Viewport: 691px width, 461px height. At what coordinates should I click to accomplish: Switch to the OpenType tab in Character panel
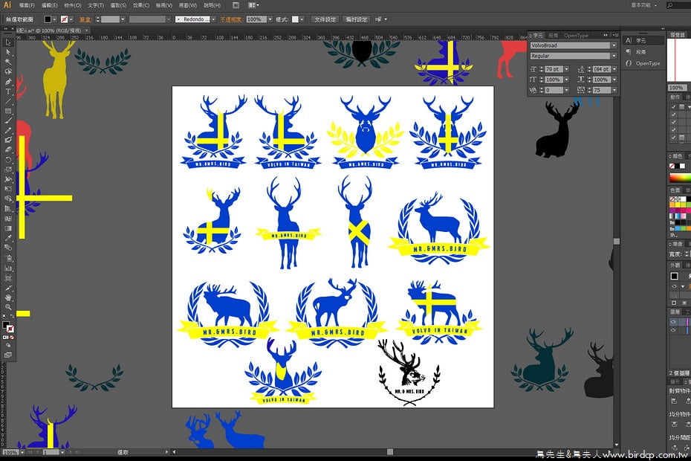[x=576, y=36]
